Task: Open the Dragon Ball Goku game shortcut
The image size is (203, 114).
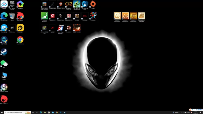Action: (x=77, y=28)
